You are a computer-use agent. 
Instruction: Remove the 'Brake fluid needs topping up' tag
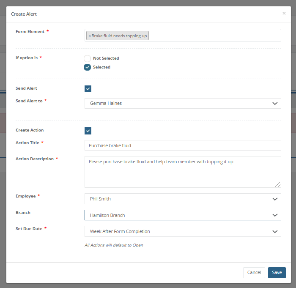point(90,36)
